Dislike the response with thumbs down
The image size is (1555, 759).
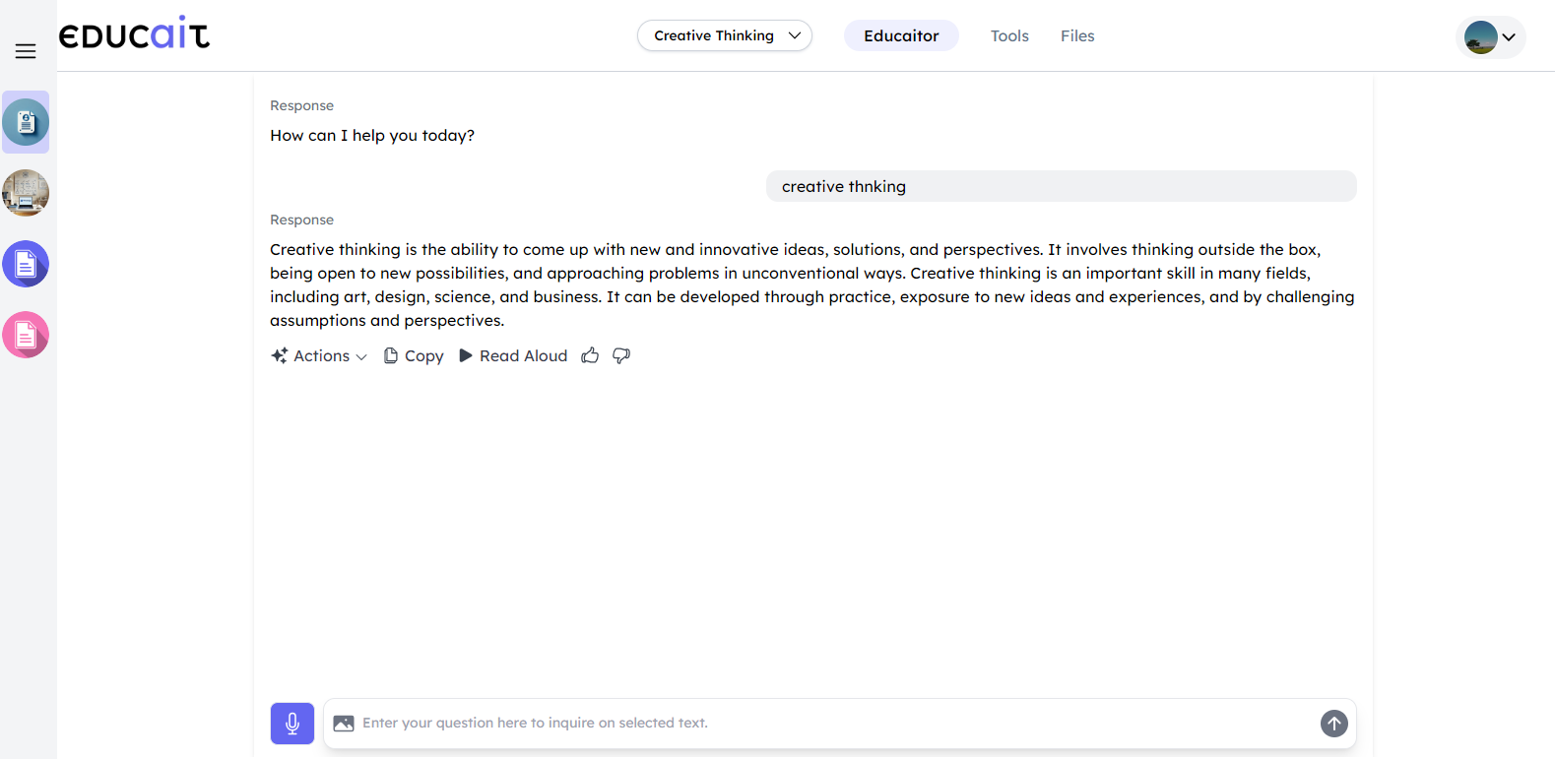tap(621, 355)
